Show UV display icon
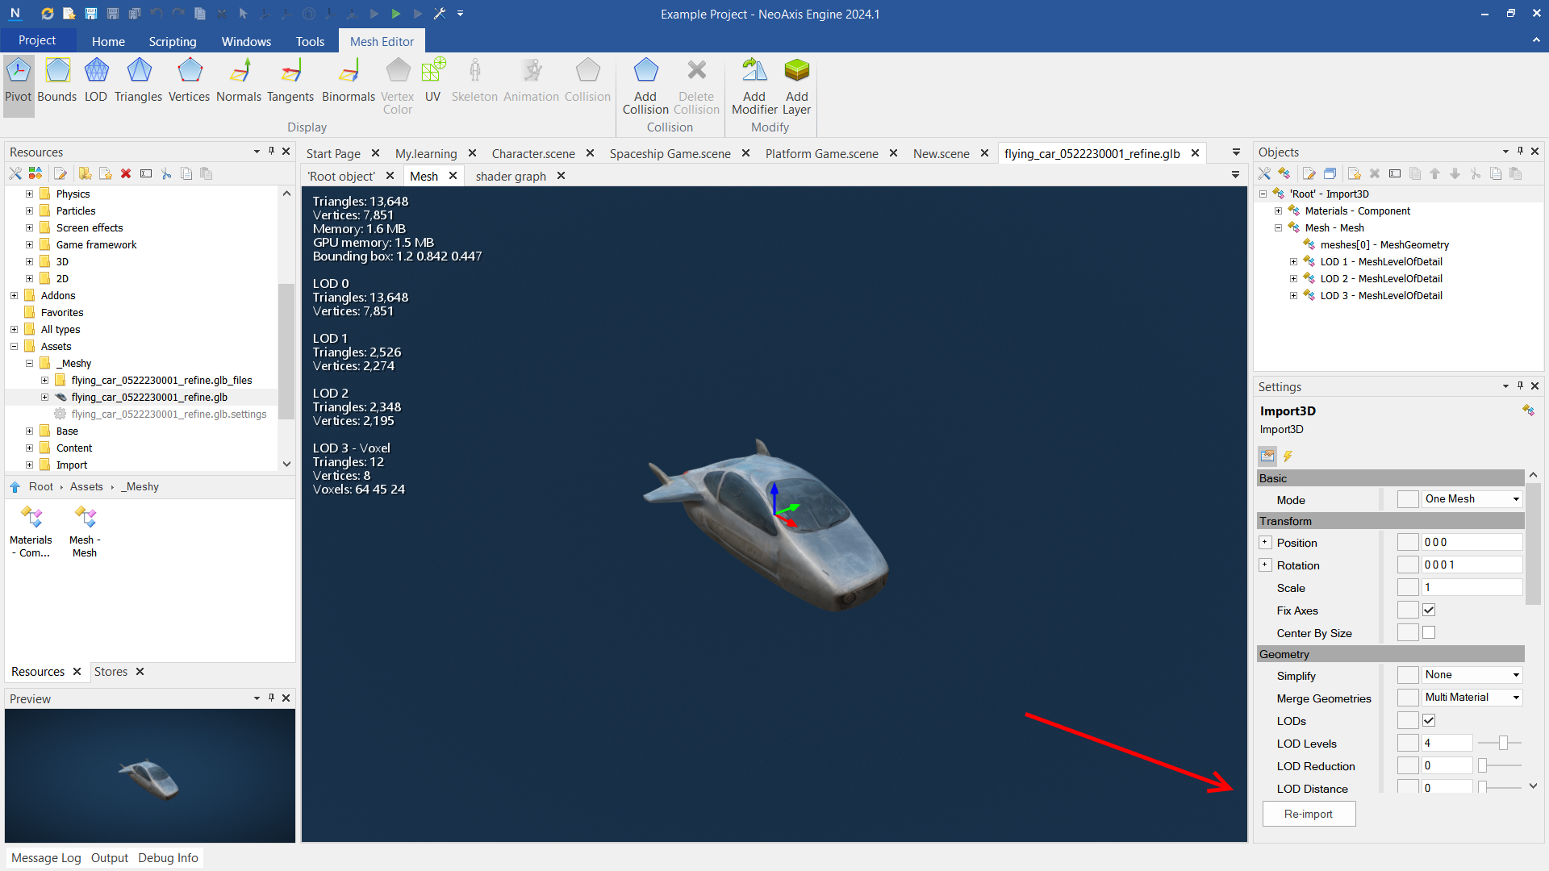Screen dimensions: 1549x871 tap(432, 79)
